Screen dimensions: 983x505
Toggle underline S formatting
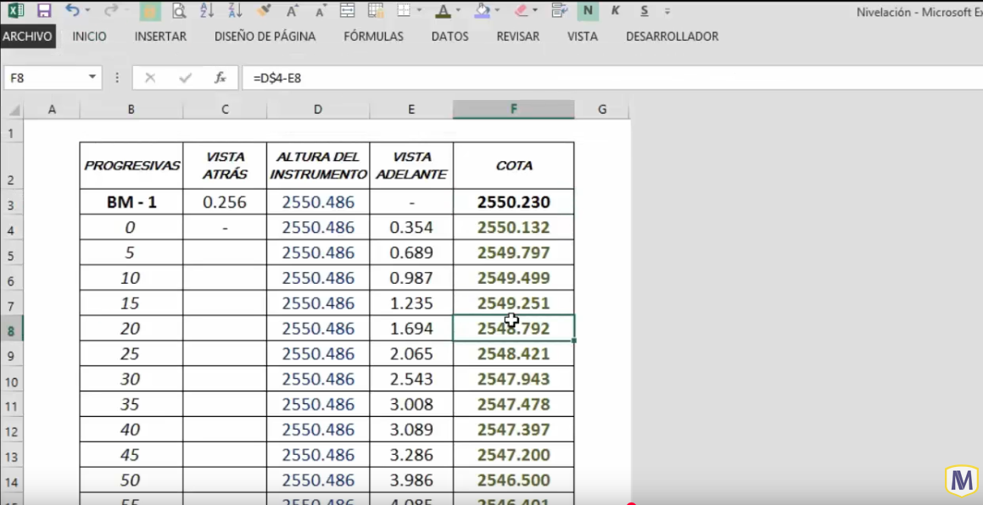pyautogui.click(x=644, y=11)
